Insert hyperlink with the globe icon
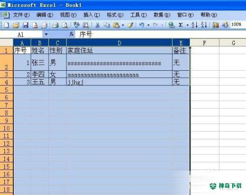The image size is (246, 195). [x=171, y=25]
